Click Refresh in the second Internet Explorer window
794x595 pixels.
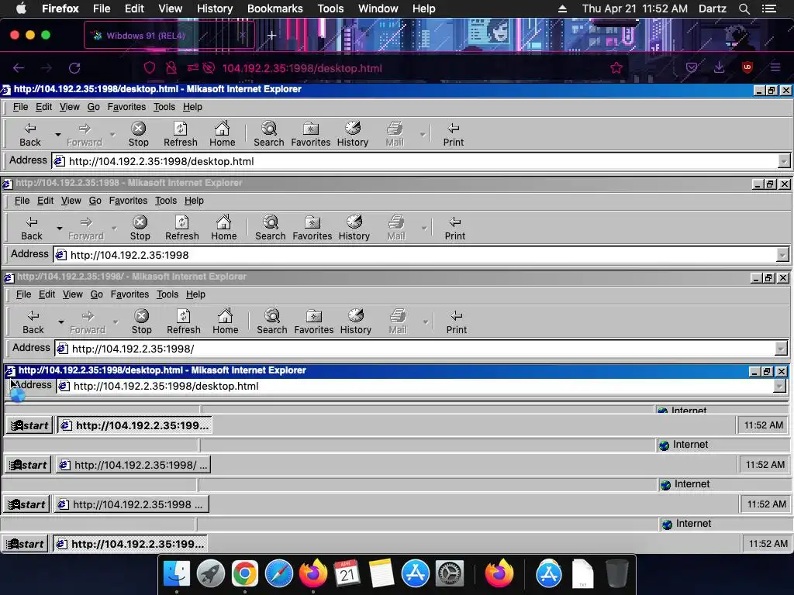pyautogui.click(x=181, y=229)
